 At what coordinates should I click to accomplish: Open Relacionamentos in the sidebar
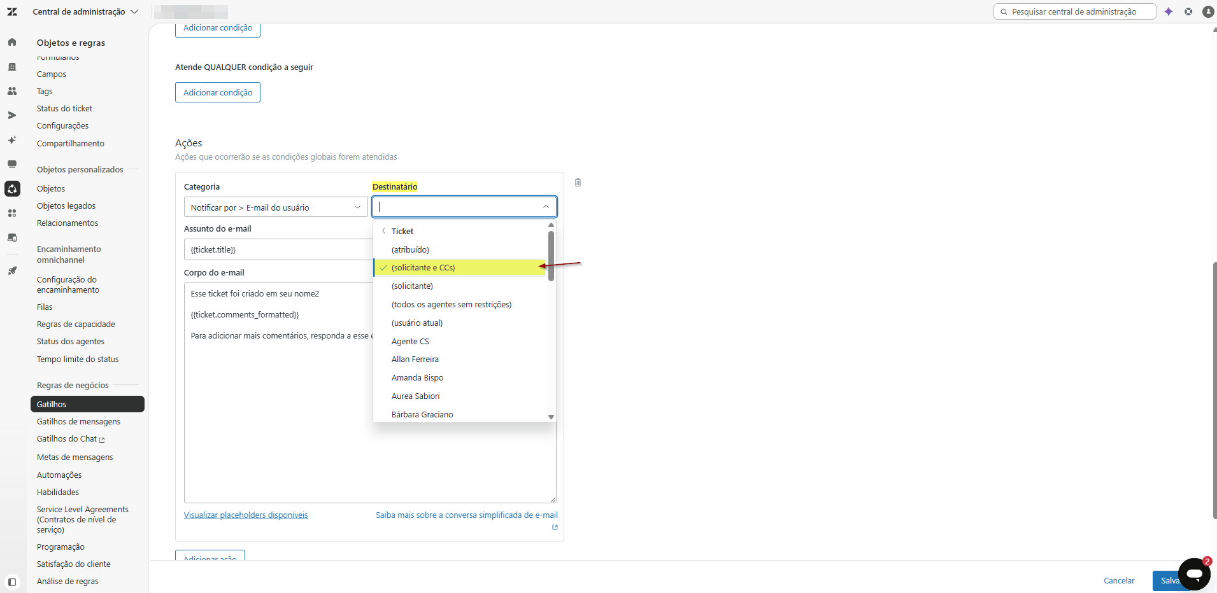(x=68, y=223)
